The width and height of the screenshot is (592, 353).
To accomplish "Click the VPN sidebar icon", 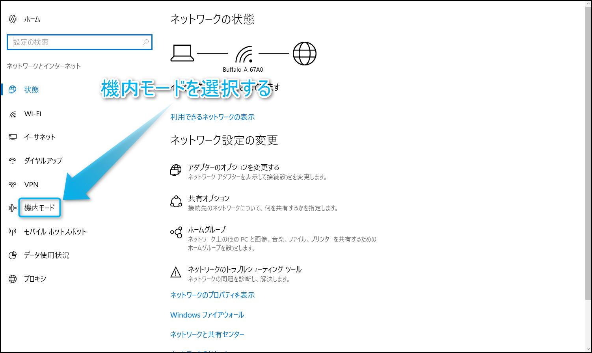I will pos(13,184).
